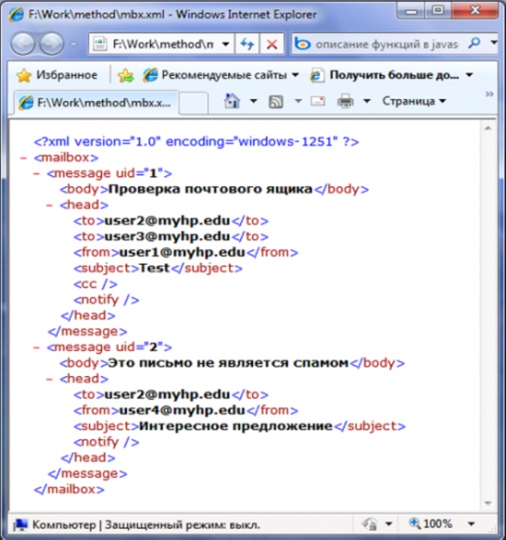This screenshot has height=540, width=506.
Task: Collapse the head node of message 1
Action: [50, 206]
